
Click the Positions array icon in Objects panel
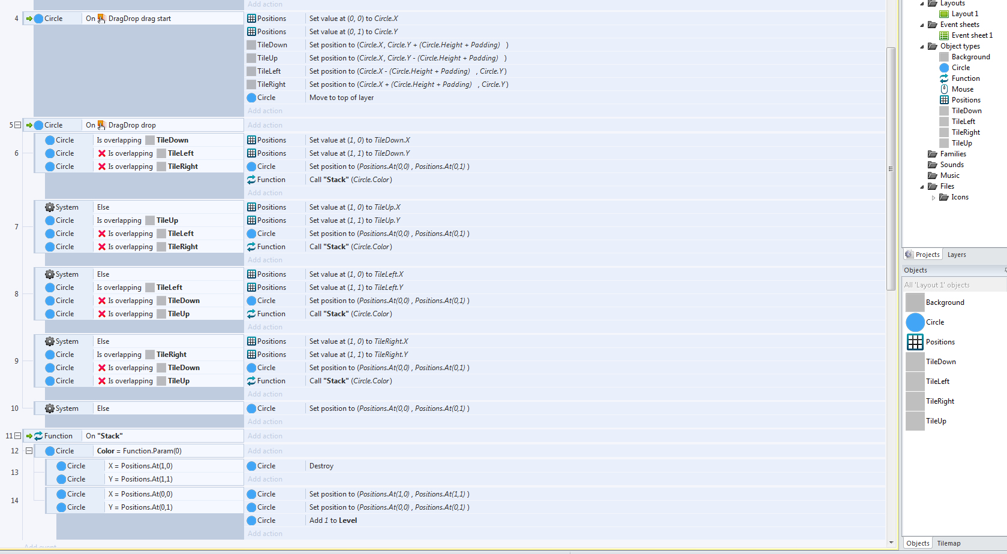pos(915,342)
